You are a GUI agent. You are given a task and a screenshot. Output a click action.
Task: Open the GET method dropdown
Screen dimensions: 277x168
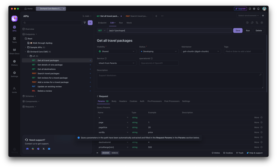pos(102,31)
